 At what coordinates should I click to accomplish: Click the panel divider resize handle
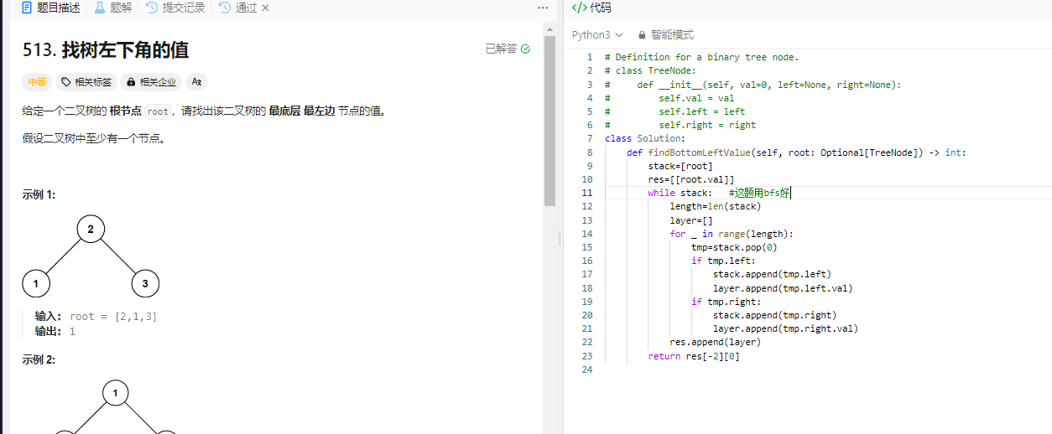click(x=560, y=238)
